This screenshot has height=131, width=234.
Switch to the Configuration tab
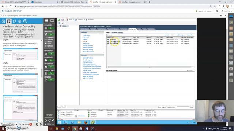coord(132,29)
